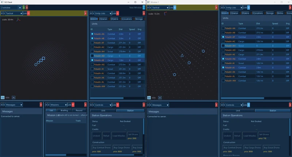Uncheck Paladin-AF checkbox in Window 1 unit list
The width and height of the screenshot is (292, 157).
[x=223, y=37]
